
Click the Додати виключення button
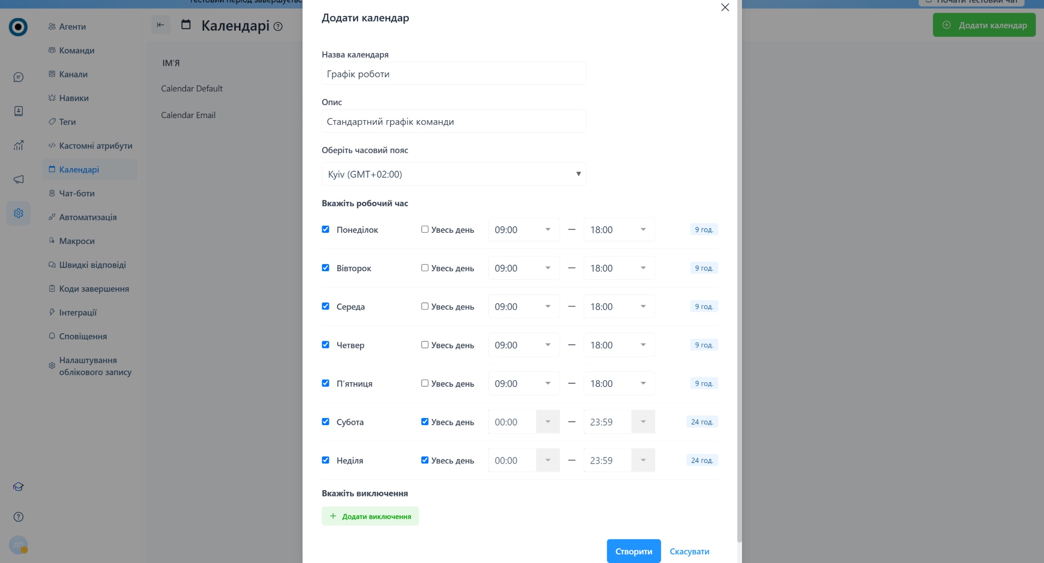[x=370, y=516]
